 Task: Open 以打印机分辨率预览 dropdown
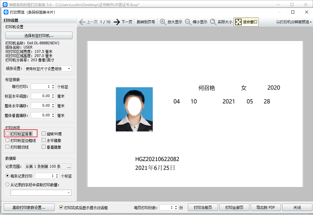tap(294, 22)
